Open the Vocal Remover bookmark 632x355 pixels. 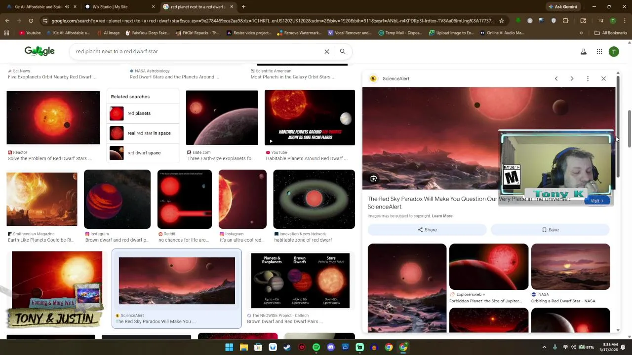pyautogui.click(x=350, y=33)
